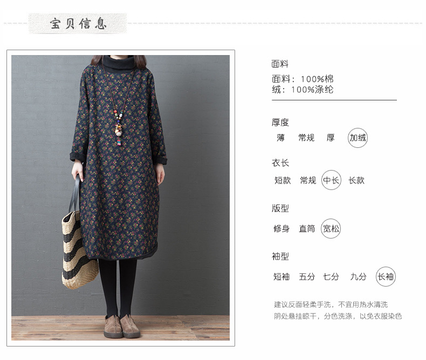Viewport: 426px width, 360px height.
Task: Choose the 厚 thickness option
Action: coord(331,138)
